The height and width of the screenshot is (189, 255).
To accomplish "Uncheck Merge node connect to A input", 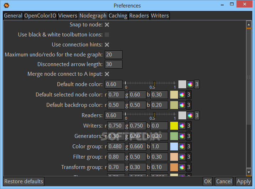I will point(107,74).
